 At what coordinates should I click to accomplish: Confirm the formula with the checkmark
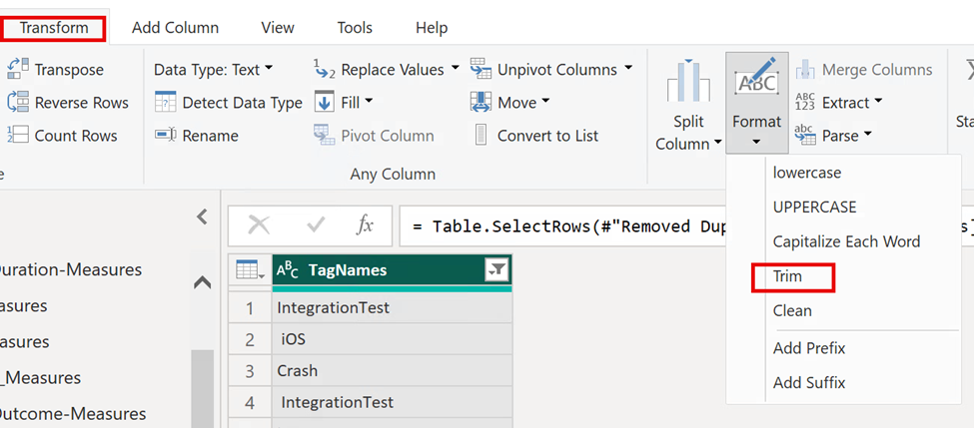(317, 225)
